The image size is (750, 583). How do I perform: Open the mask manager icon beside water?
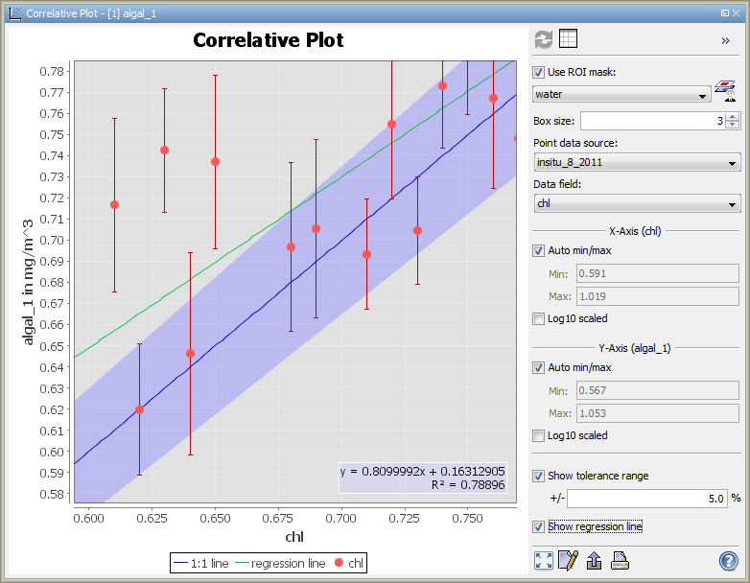coord(728,93)
